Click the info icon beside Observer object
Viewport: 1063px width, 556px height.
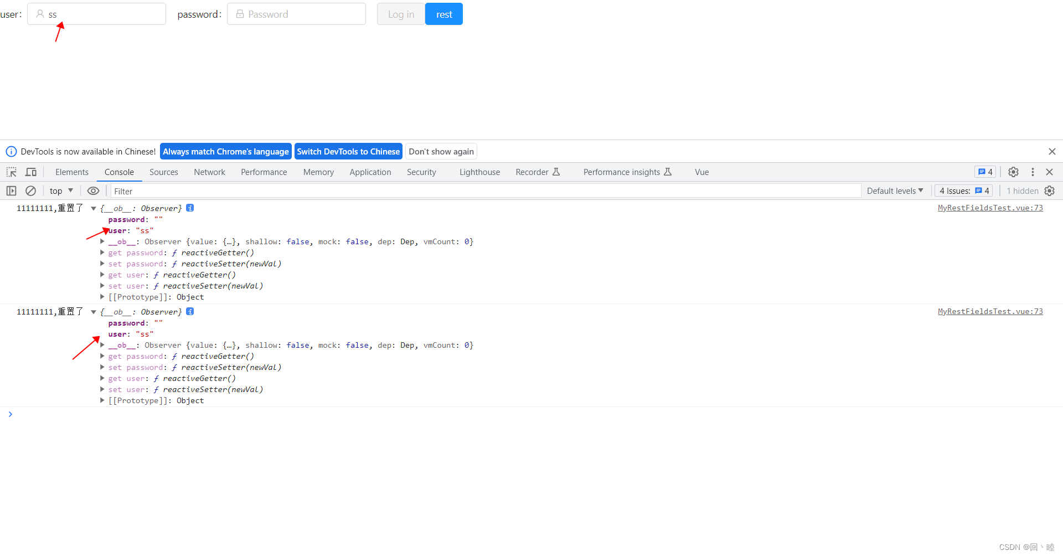[189, 208]
